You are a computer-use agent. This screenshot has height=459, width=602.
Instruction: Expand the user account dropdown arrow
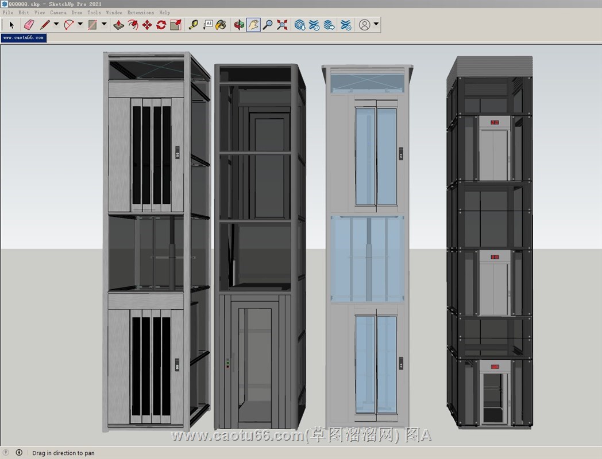coord(376,24)
